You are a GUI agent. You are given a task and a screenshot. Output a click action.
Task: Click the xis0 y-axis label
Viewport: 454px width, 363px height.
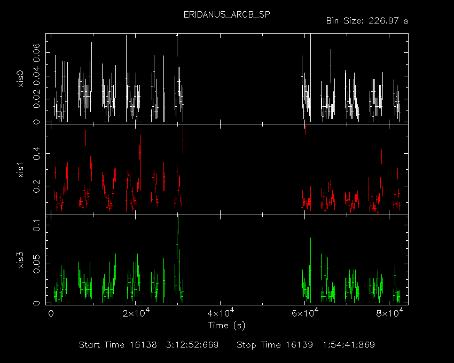click(x=20, y=79)
